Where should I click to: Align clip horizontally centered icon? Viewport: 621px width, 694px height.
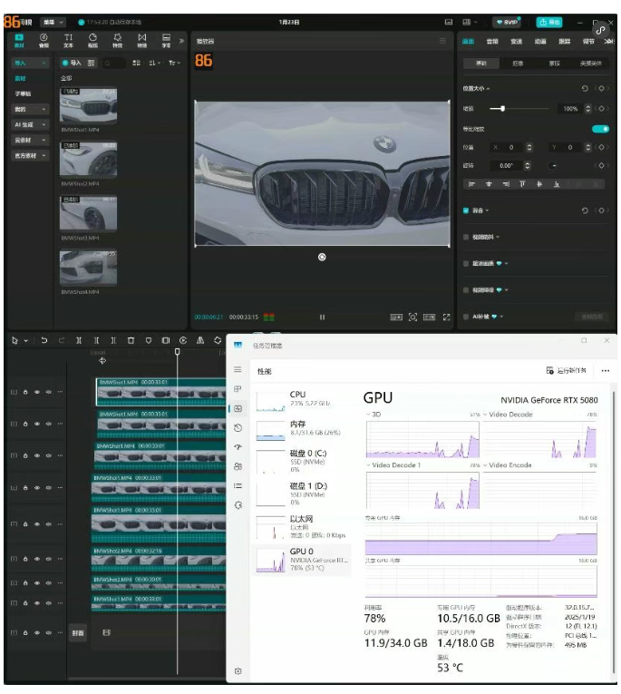click(489, 184)
